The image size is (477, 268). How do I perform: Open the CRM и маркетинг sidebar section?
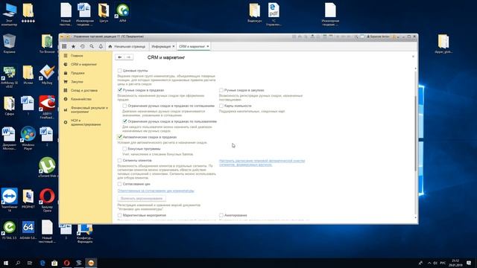[83, 65]
